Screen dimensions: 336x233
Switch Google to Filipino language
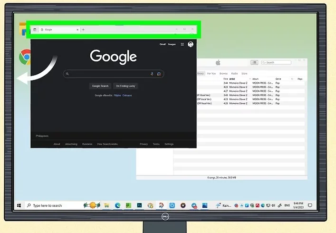(x=117, y=96)
